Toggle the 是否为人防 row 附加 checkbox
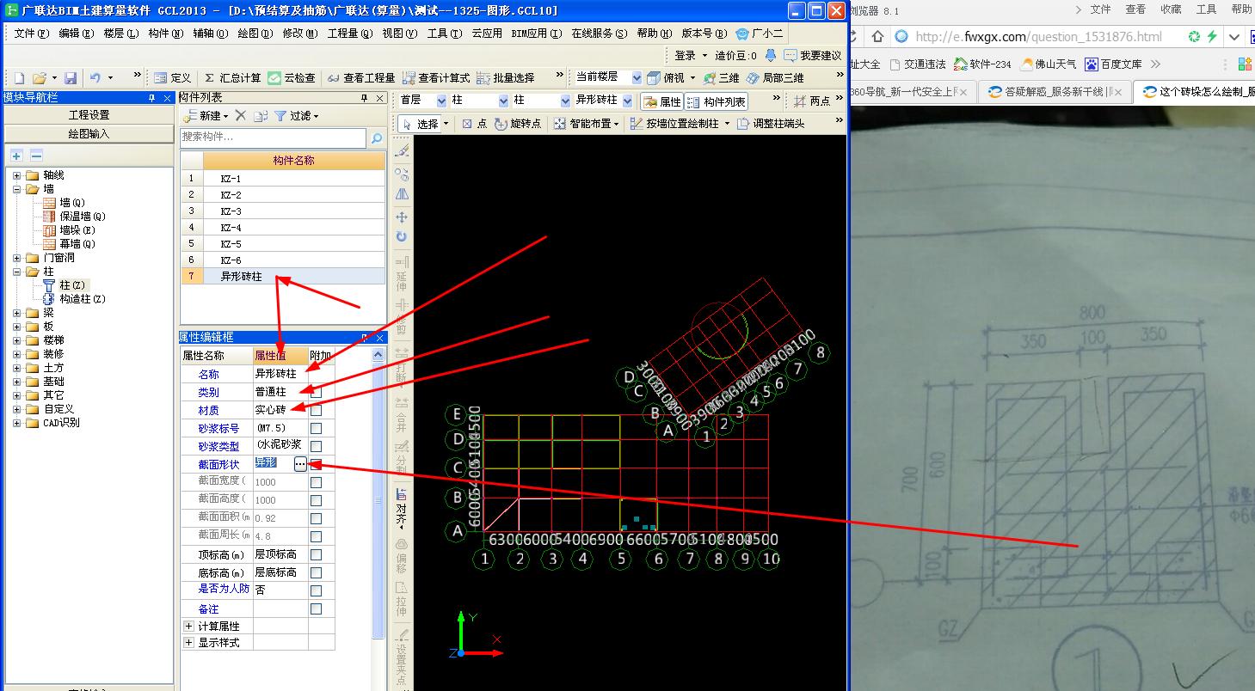 (x=316, y=590)
